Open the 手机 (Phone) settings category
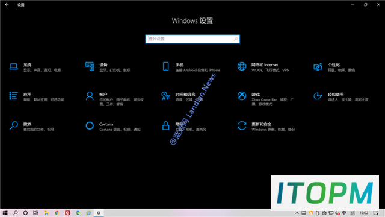The width and height of the screenshot is (385, 217). coord(191,67)
